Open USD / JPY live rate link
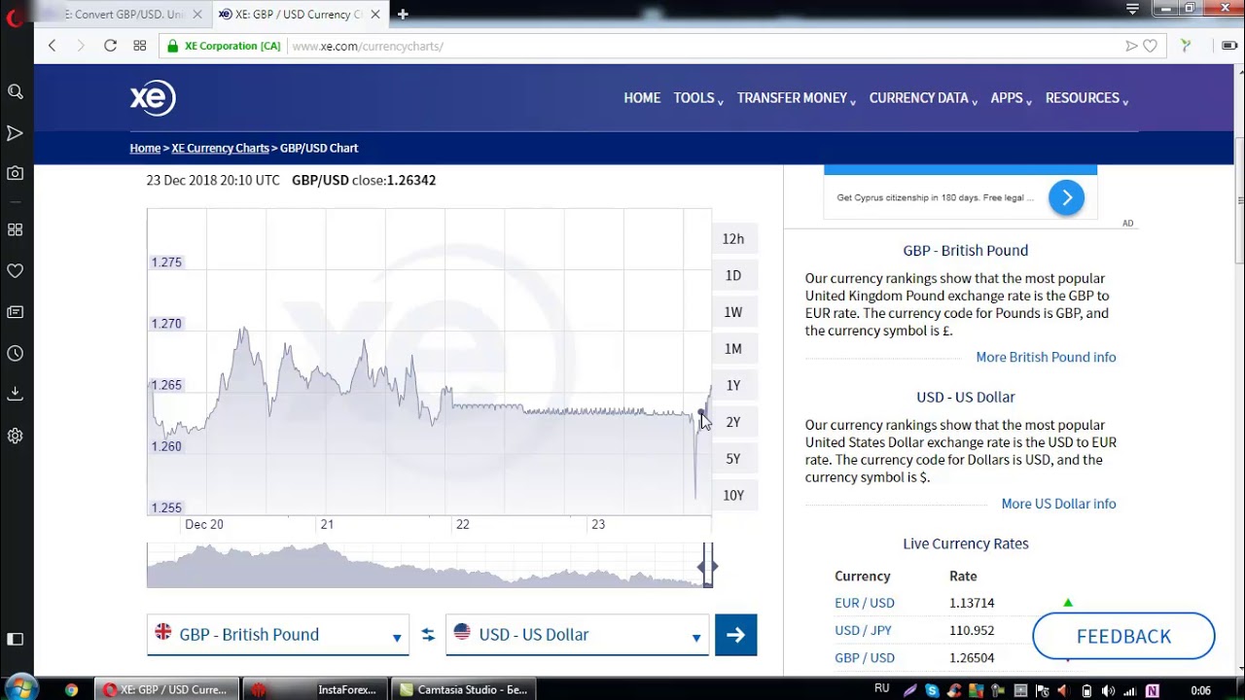 (864, 630)
